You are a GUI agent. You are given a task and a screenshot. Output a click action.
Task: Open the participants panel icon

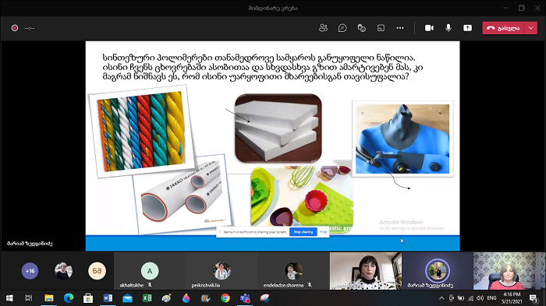coord(323,28)
